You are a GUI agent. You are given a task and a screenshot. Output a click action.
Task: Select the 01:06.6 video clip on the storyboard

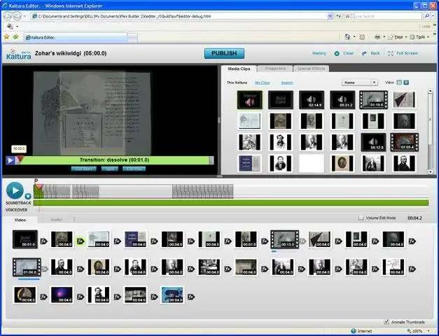point(27,267)
